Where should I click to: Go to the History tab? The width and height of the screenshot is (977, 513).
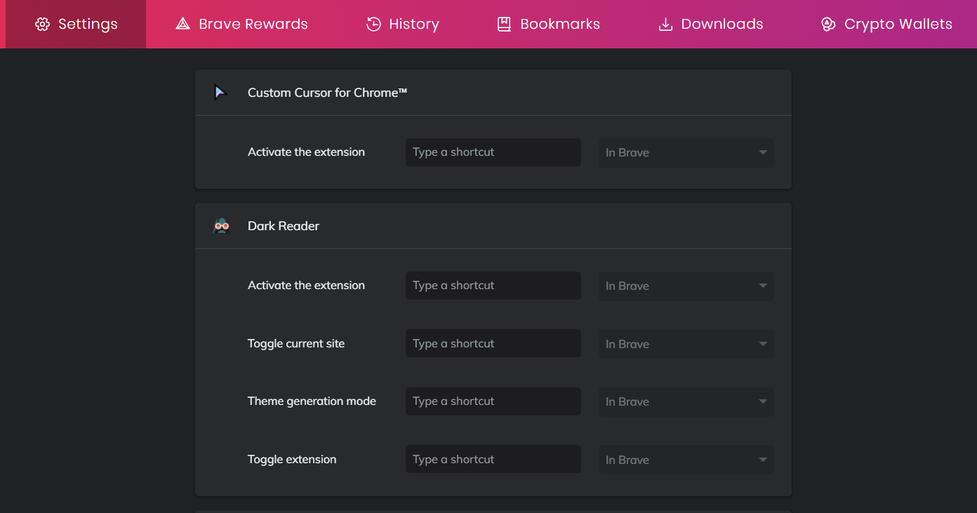tap(403, 25)
